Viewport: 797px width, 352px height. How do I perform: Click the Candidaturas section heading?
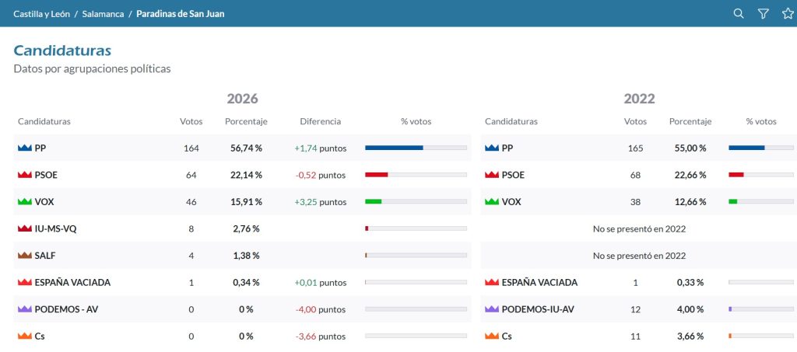pyautogui.click(x=62, y=51)
